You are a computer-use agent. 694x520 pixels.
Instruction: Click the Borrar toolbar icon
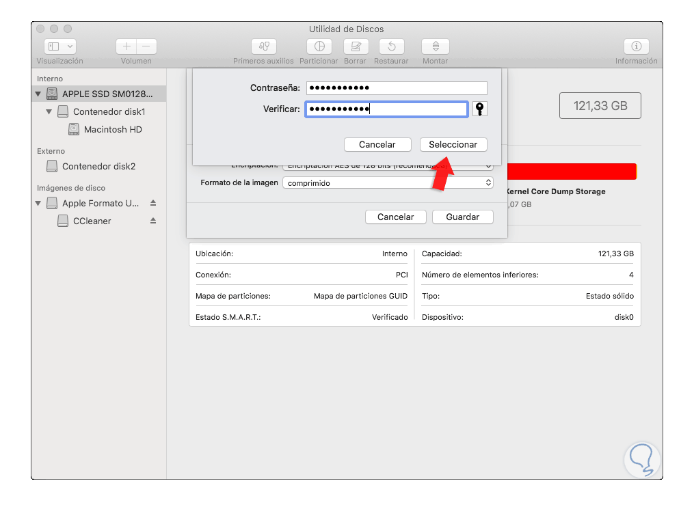point(356,46)
